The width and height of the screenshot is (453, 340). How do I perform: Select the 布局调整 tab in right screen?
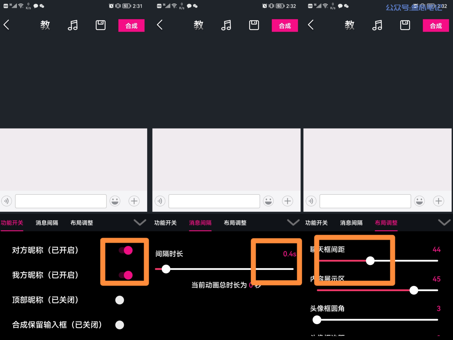pos(386,223)
